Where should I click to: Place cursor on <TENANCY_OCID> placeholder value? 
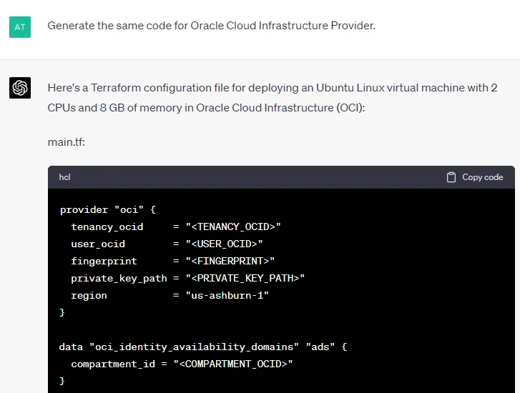point(233,227)
